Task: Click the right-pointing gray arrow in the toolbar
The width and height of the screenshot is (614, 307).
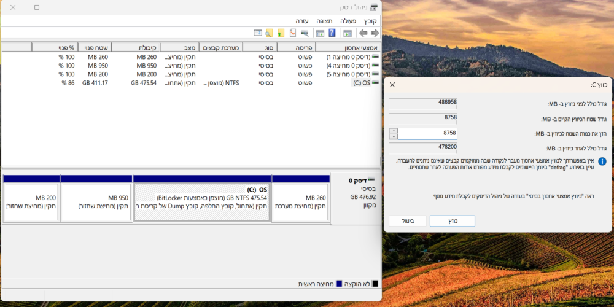Action: coord(375,33)
